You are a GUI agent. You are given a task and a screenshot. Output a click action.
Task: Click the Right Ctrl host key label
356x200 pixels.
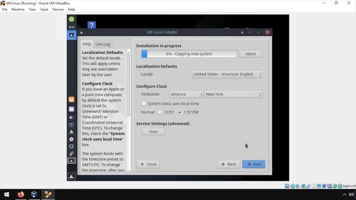pos(349,186)
